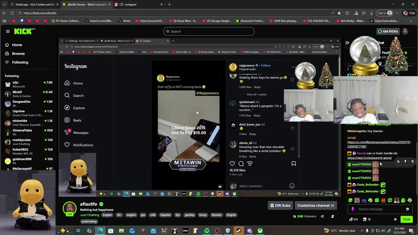The width and height of the screenshot is (418, 235).
Task: Open the Kanye West bookmark
Action: click(183, 21)
